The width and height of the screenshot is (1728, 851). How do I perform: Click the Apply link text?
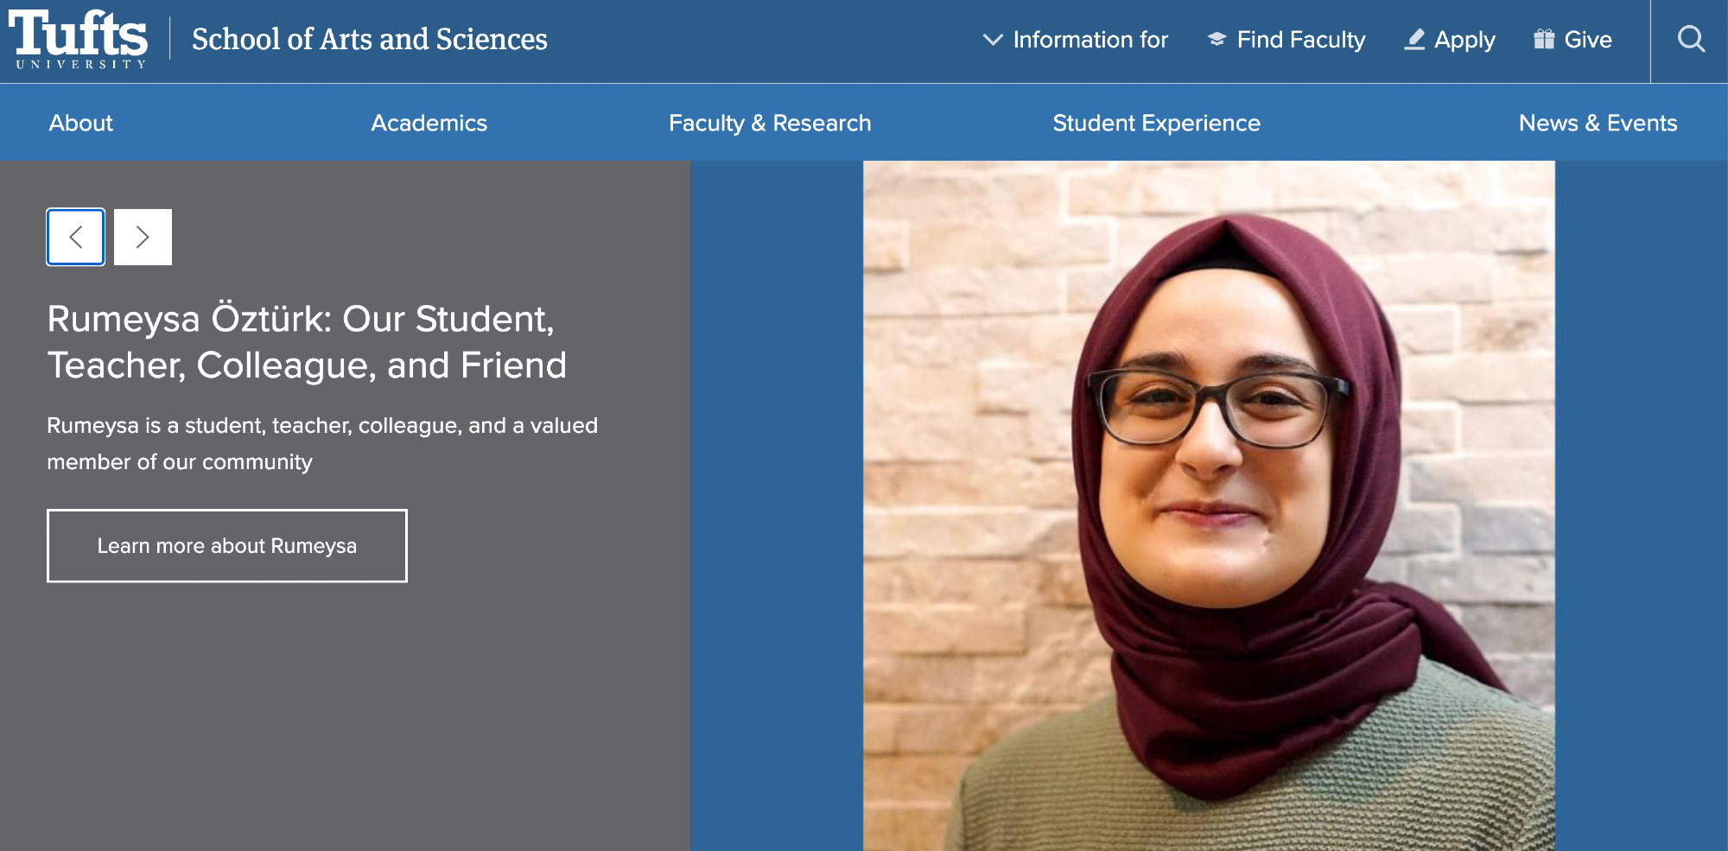1464,40
